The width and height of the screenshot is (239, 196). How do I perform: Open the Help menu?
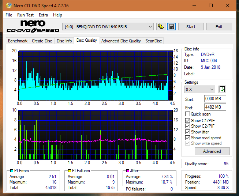tap(57, 15)
